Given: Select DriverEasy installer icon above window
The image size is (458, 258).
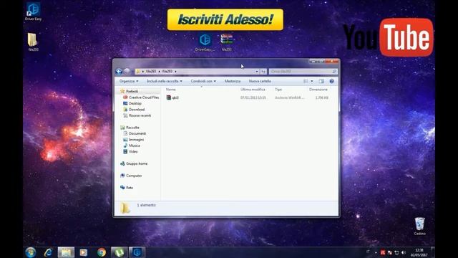Looking at the screenshot, I should 205,43.
